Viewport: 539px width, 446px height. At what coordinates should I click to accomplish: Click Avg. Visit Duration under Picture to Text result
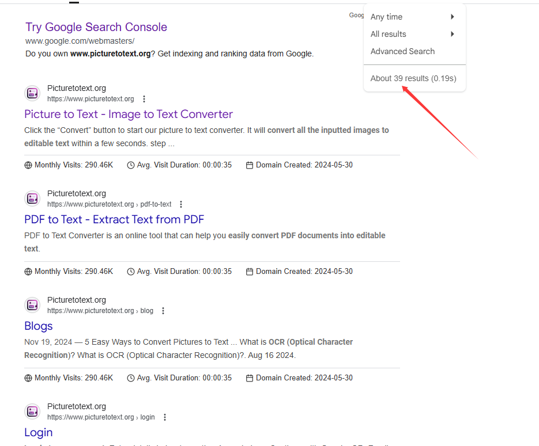(x=184, y=165)
